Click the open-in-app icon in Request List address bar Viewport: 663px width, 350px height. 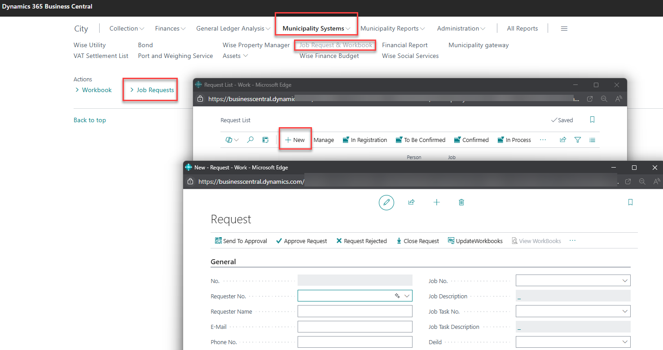tap(590, 99)
